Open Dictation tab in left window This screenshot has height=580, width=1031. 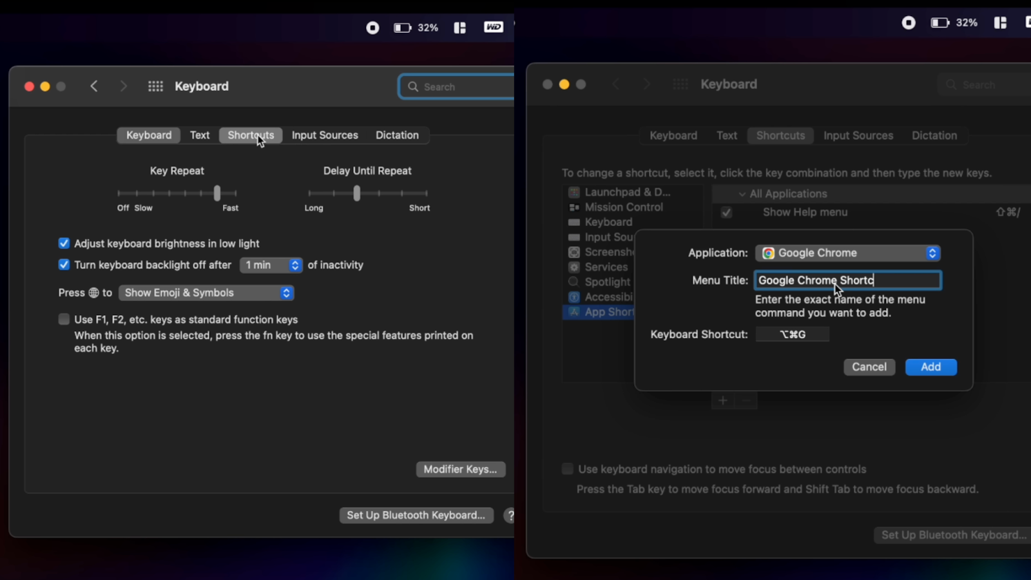pos(397,135)
